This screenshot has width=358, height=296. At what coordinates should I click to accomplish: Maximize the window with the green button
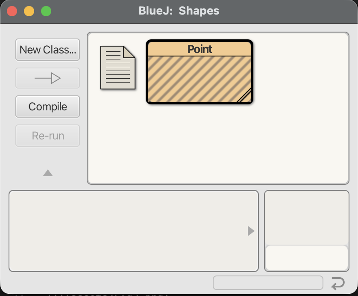46,12
